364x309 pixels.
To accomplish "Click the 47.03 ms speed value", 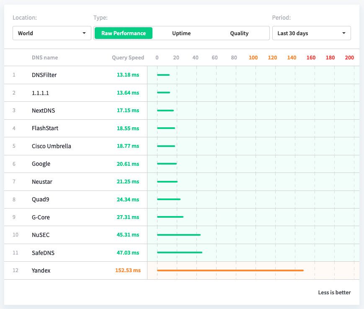I will pyautogui.click(x=128, y=252).
